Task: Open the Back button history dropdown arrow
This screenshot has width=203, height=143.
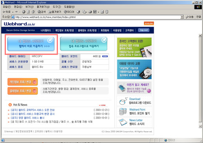Action: pos(13,12)
